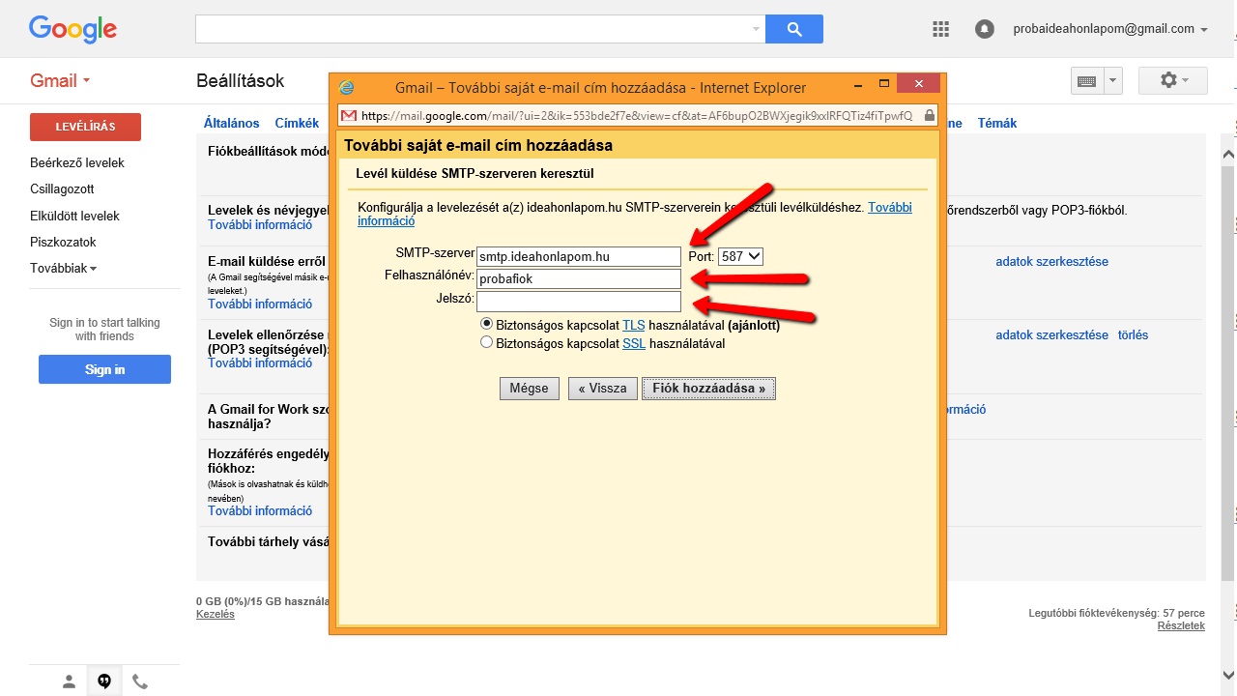Select secure connection using TLS radio button
Viewport: 1237px width, 696px height.
(487, 325)
